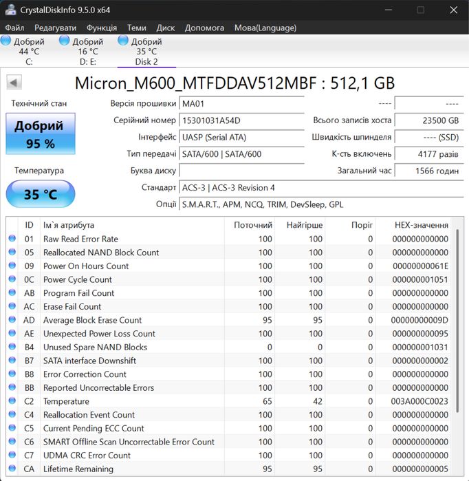Minimize the CrystalDiskInfo window

389,10
